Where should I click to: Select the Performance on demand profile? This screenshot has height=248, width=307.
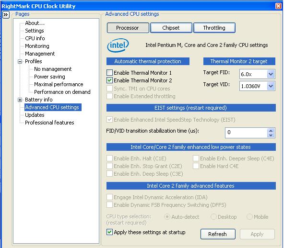62,92
